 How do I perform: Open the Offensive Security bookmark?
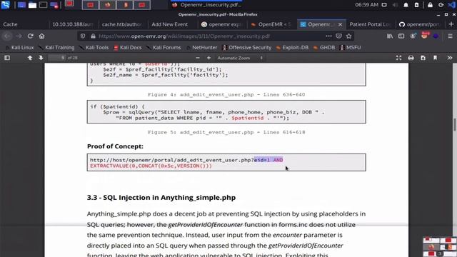pos(247,48)
